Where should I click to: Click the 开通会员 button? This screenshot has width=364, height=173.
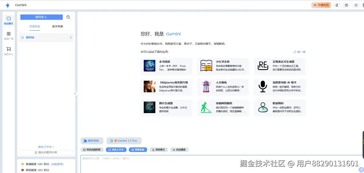tap(321, 5)
